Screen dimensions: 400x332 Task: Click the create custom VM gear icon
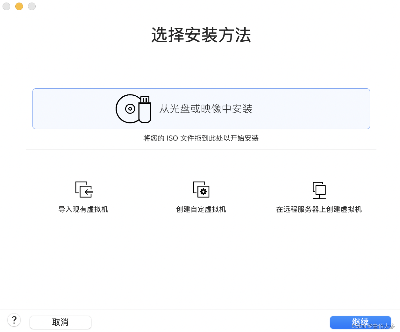[201, 190]
